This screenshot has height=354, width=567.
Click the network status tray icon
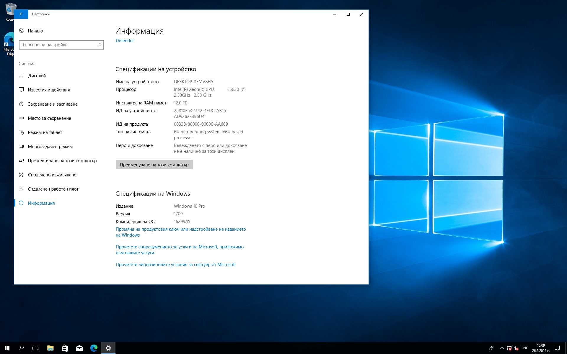(x=509, y=348)
